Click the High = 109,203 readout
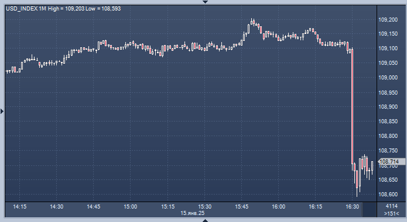This screenshot has height=222, width=407. [x=66, y=9]
